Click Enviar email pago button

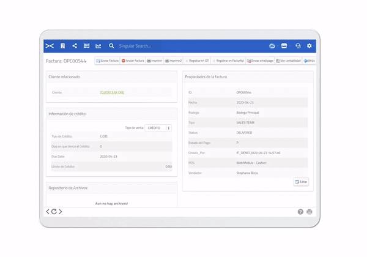(x=261, y=61)
